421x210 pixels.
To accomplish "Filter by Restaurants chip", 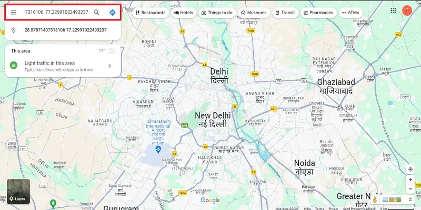I will pyautogui.click(x=151, y=13).
